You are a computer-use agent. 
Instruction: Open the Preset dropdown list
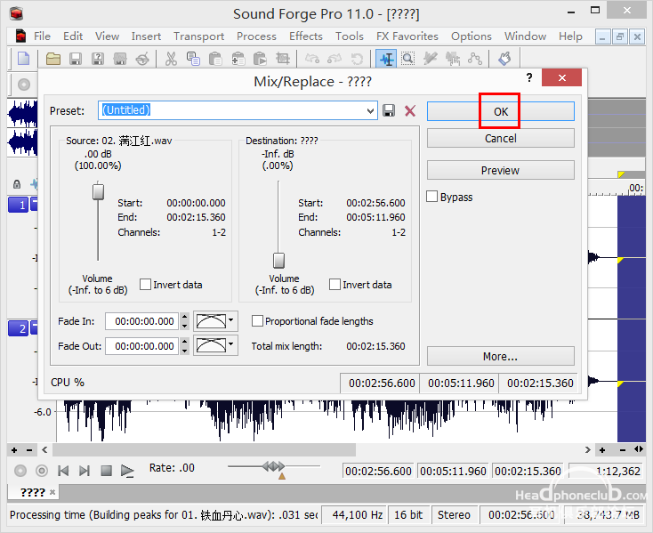point(370,110)
